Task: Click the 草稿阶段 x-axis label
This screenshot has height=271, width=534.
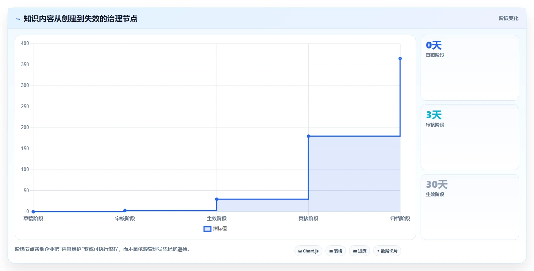Action: [x=33, y=218]
